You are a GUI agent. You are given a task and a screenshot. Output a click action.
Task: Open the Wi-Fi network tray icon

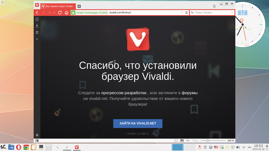tap(243, 147)
